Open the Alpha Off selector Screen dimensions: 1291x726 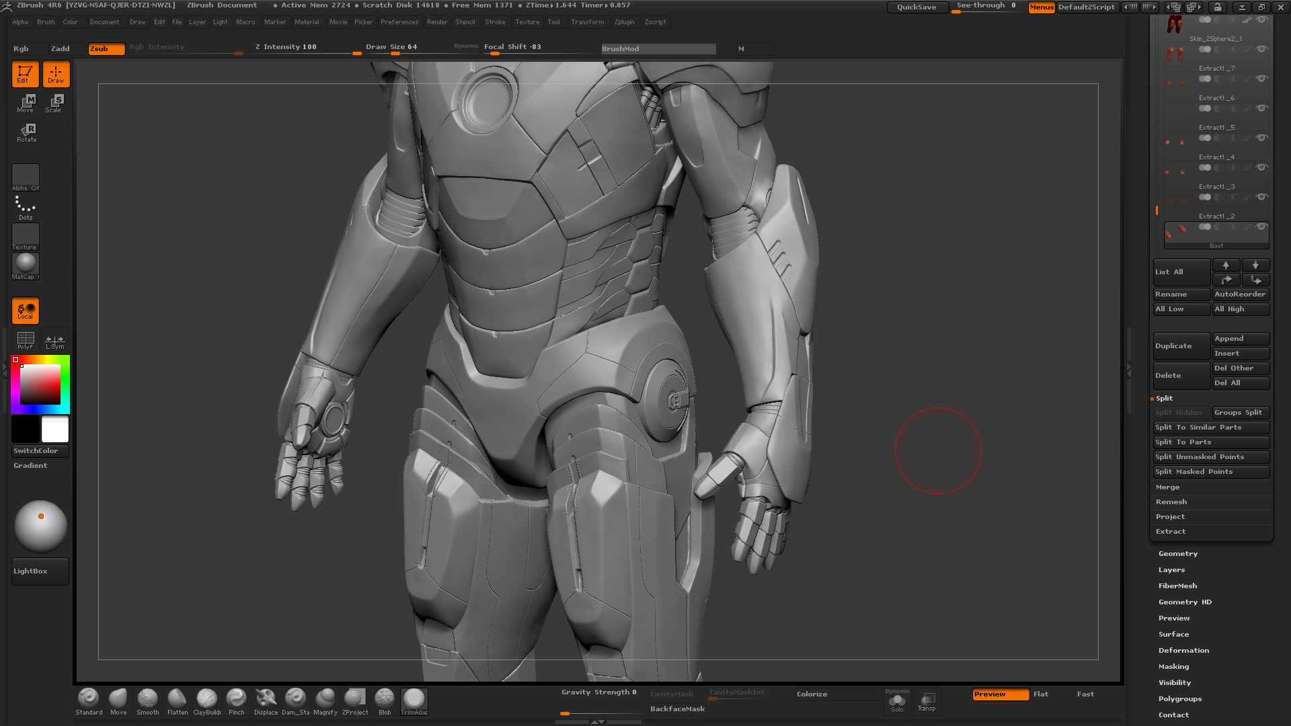[x=26, y=177]
